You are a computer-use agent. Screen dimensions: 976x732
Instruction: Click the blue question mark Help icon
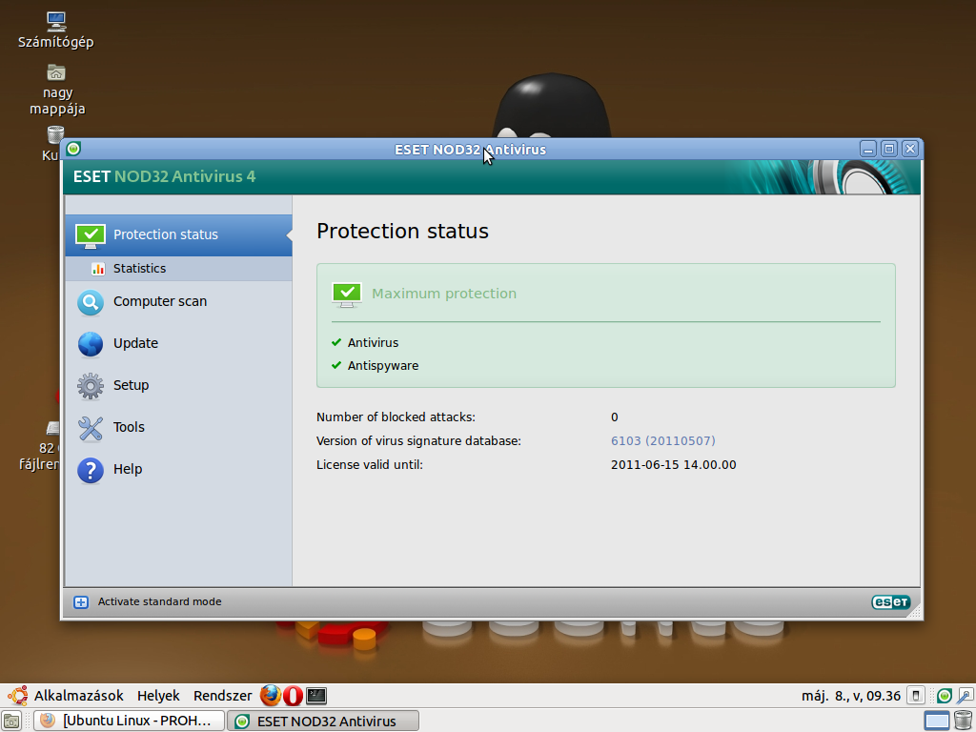pos(91,471)
